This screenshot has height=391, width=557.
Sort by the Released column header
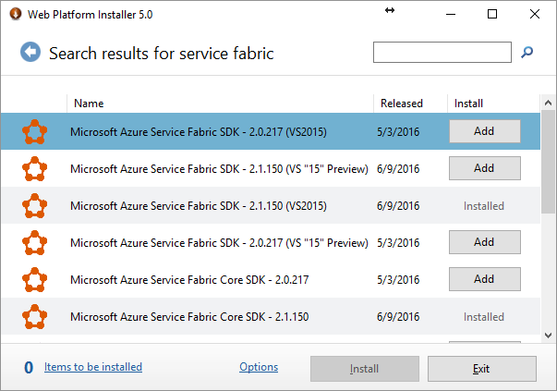click(x=402, y=104)
